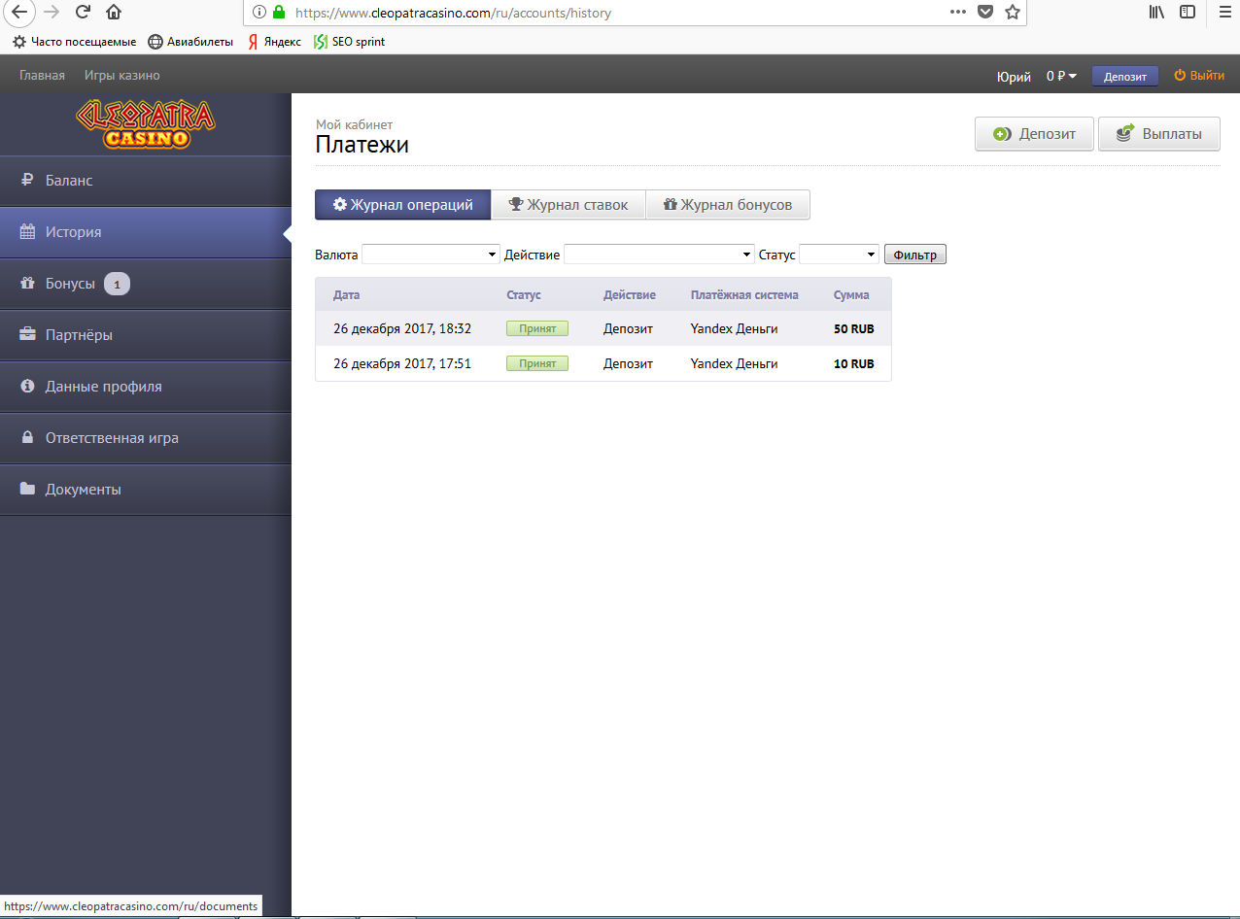This screenshot has width=1240, height=919.
Task: Save page to Pocket icon
Action: coord(985,13)
